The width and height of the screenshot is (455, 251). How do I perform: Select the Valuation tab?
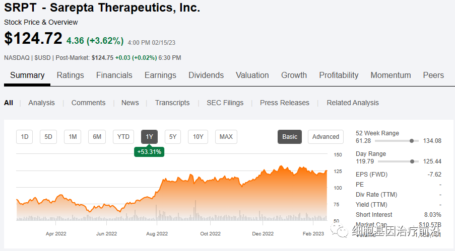[252, 75]
